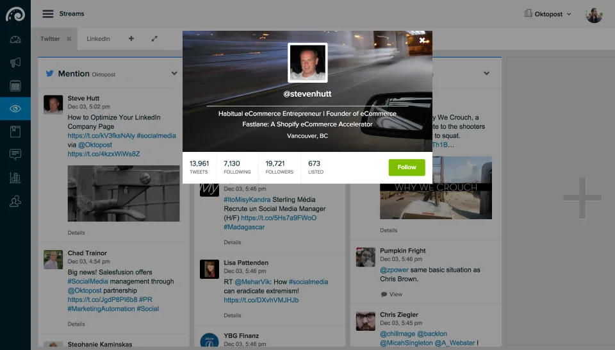Expand streams to full screen

(154, 38)
